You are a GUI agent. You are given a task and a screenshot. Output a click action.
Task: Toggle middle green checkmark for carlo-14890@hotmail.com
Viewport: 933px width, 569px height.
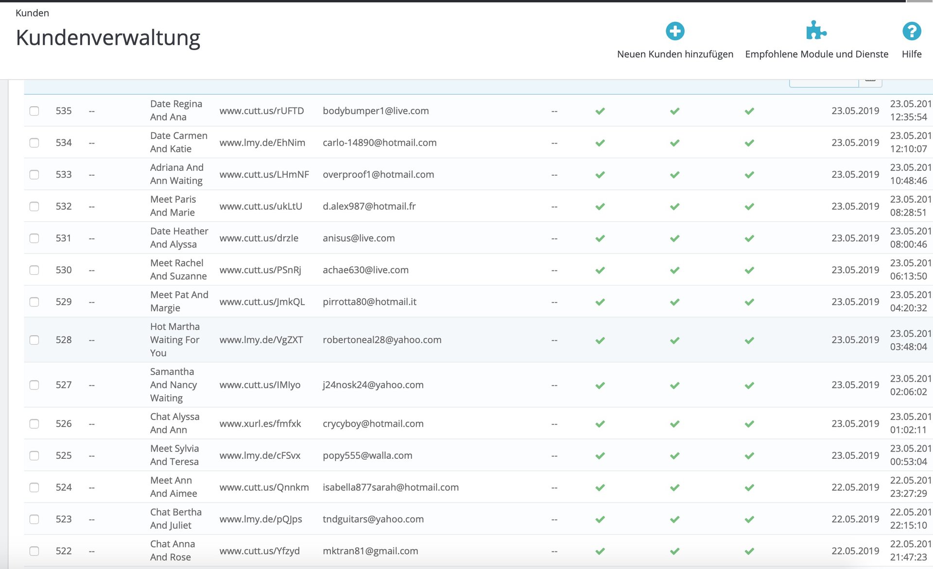pos(674,143)
